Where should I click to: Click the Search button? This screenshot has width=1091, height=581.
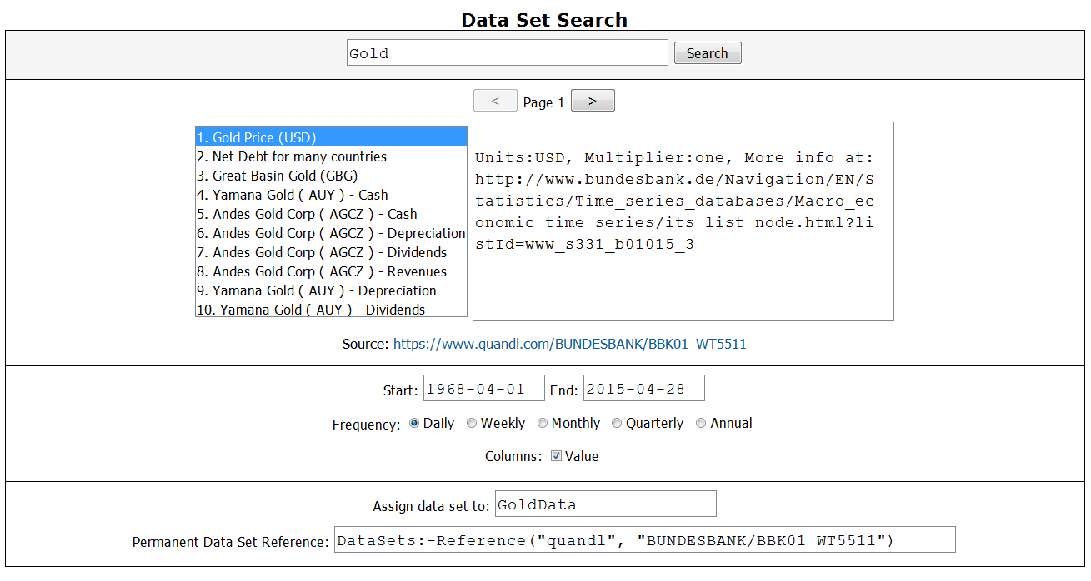(x=707, y=53)
